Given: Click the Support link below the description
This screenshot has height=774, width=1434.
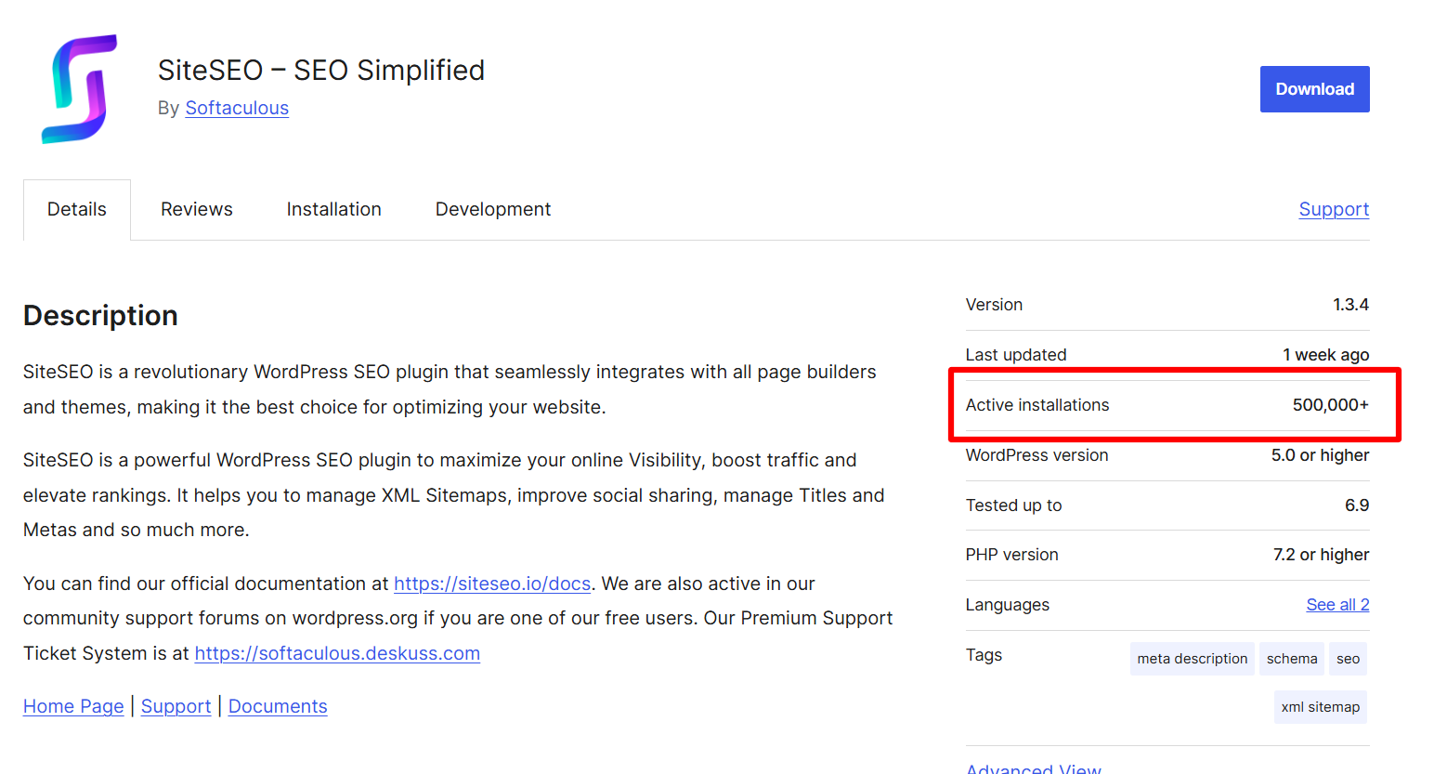Looking at the screenshot, I should pyautogui.click(x=176, y=706).
